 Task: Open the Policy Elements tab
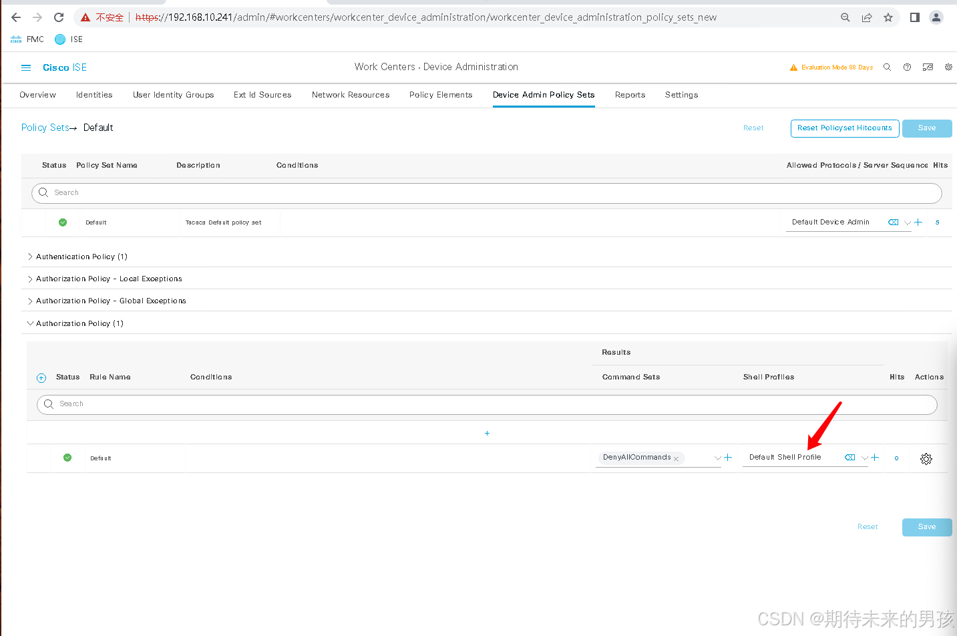pos(441,95)
